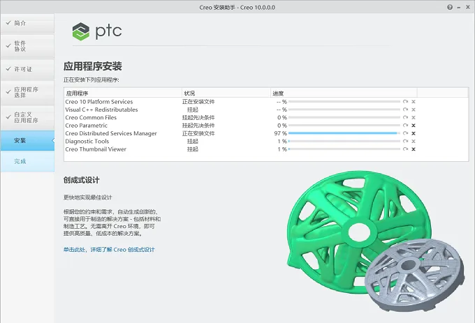Open the 软件协议 step in sidebar
The height and width of the screenshot is (323, 475).
(x=27, y=46)
